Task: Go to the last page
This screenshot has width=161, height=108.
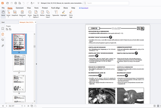Action: tap(28, 106)
